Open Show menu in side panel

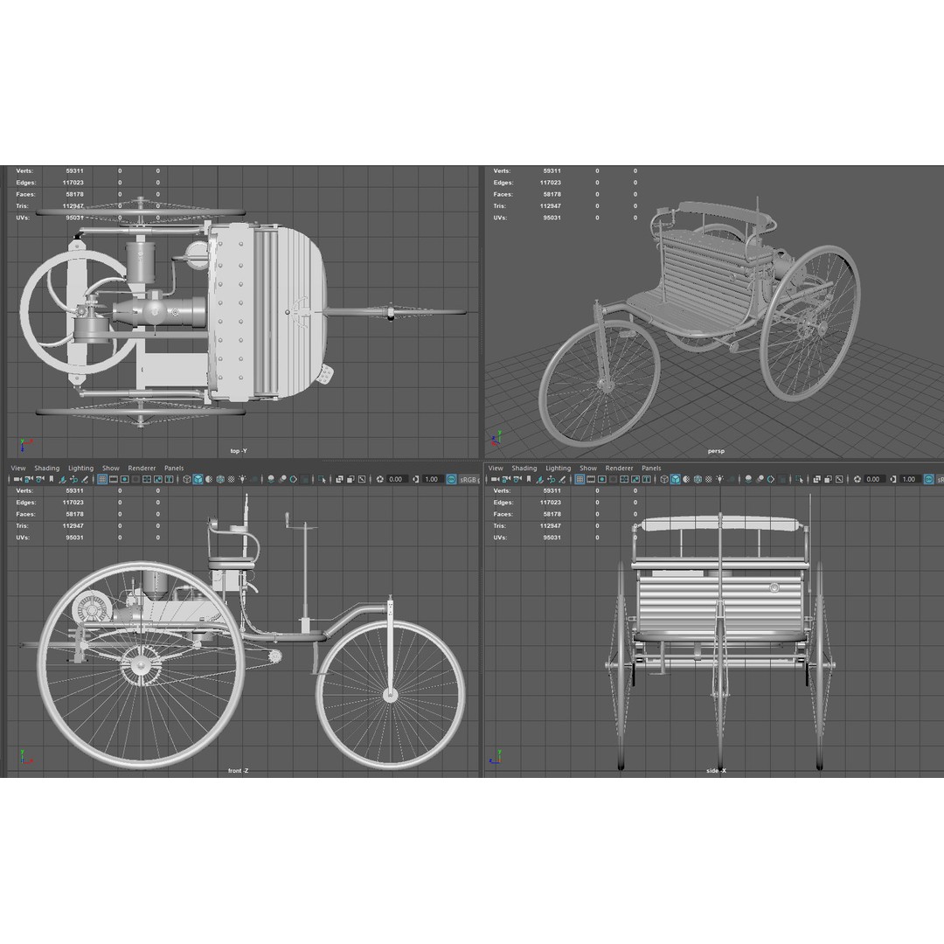(x=588, y=468)
